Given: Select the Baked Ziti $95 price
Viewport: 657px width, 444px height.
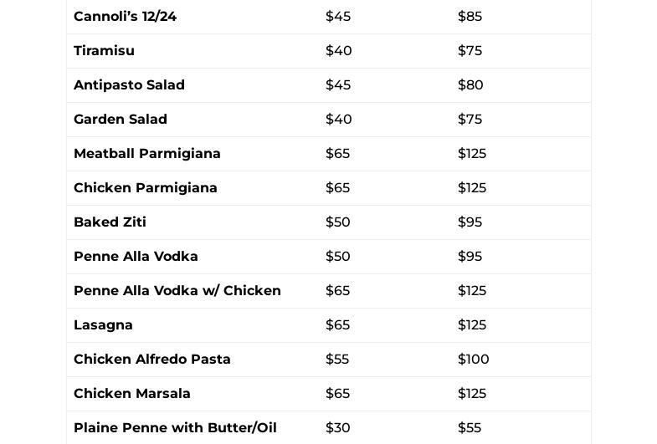Looking at the screenshot, I should tap(470, 222).
